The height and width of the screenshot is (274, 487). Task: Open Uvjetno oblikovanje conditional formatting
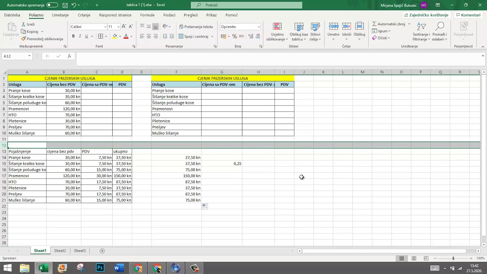click(277, 32)
